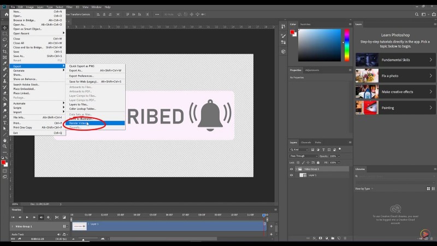
Task: Select the Pen tool
Action: pyautogui.click(x=5, y=117)
